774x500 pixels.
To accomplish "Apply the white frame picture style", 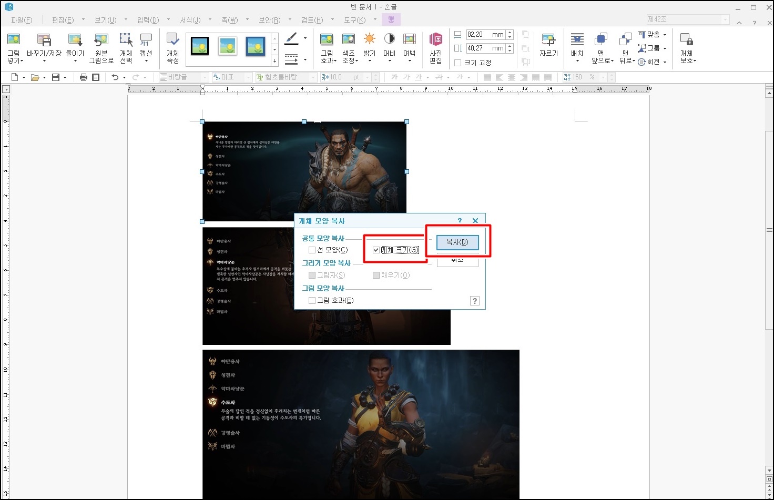I will pyautogui.click(x=228, y=47).
